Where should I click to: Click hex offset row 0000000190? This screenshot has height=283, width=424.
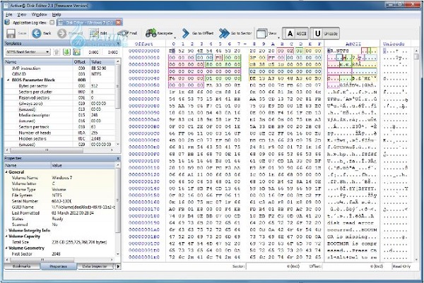tap(144, 223)
